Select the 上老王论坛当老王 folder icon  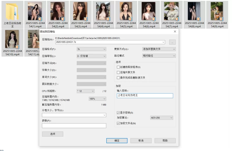[12, 11]
